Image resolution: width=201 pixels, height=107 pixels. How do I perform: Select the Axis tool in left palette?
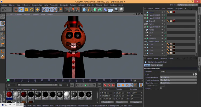(x=3, y=51)
